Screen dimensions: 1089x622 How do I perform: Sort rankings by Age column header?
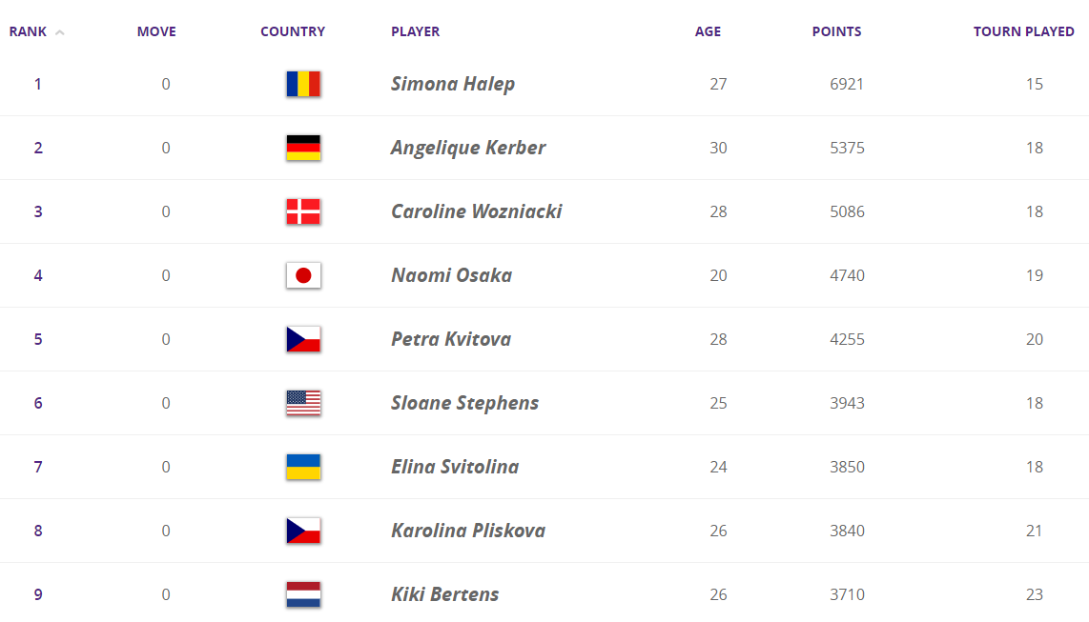click(x=708, y=31)
